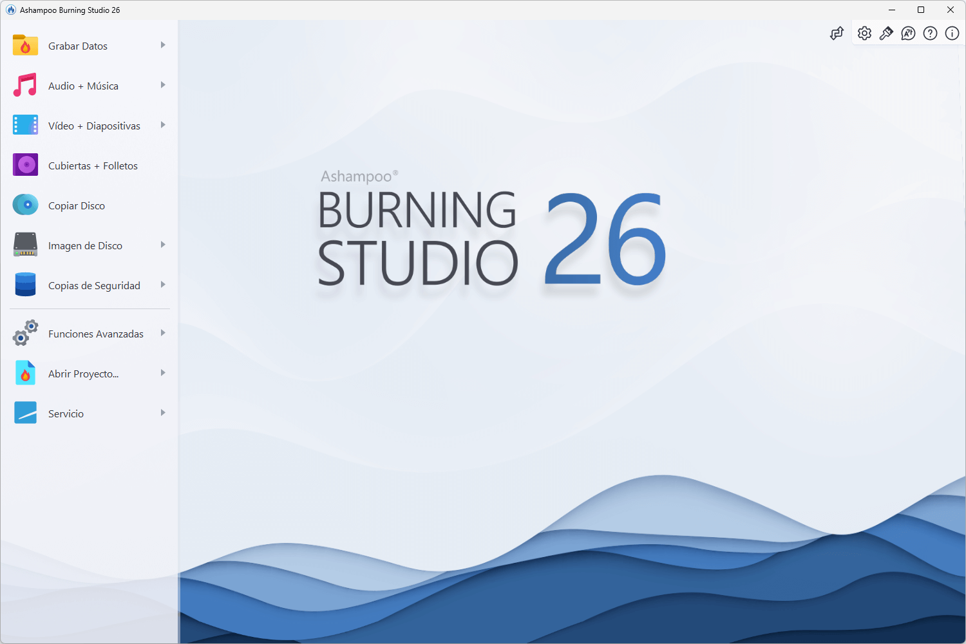The image size is (966, 644).
Task: Click the blue database backup icon
Action: coord(25,285)
